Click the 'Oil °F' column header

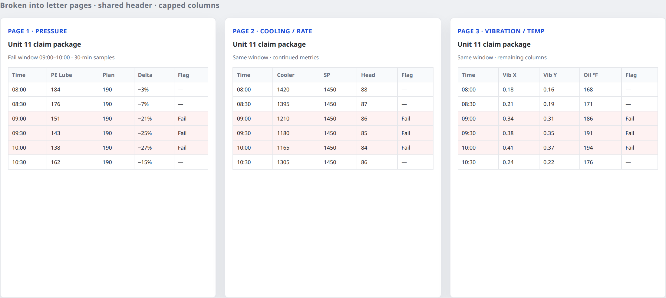pyautogui.click(x=601, y=75)
